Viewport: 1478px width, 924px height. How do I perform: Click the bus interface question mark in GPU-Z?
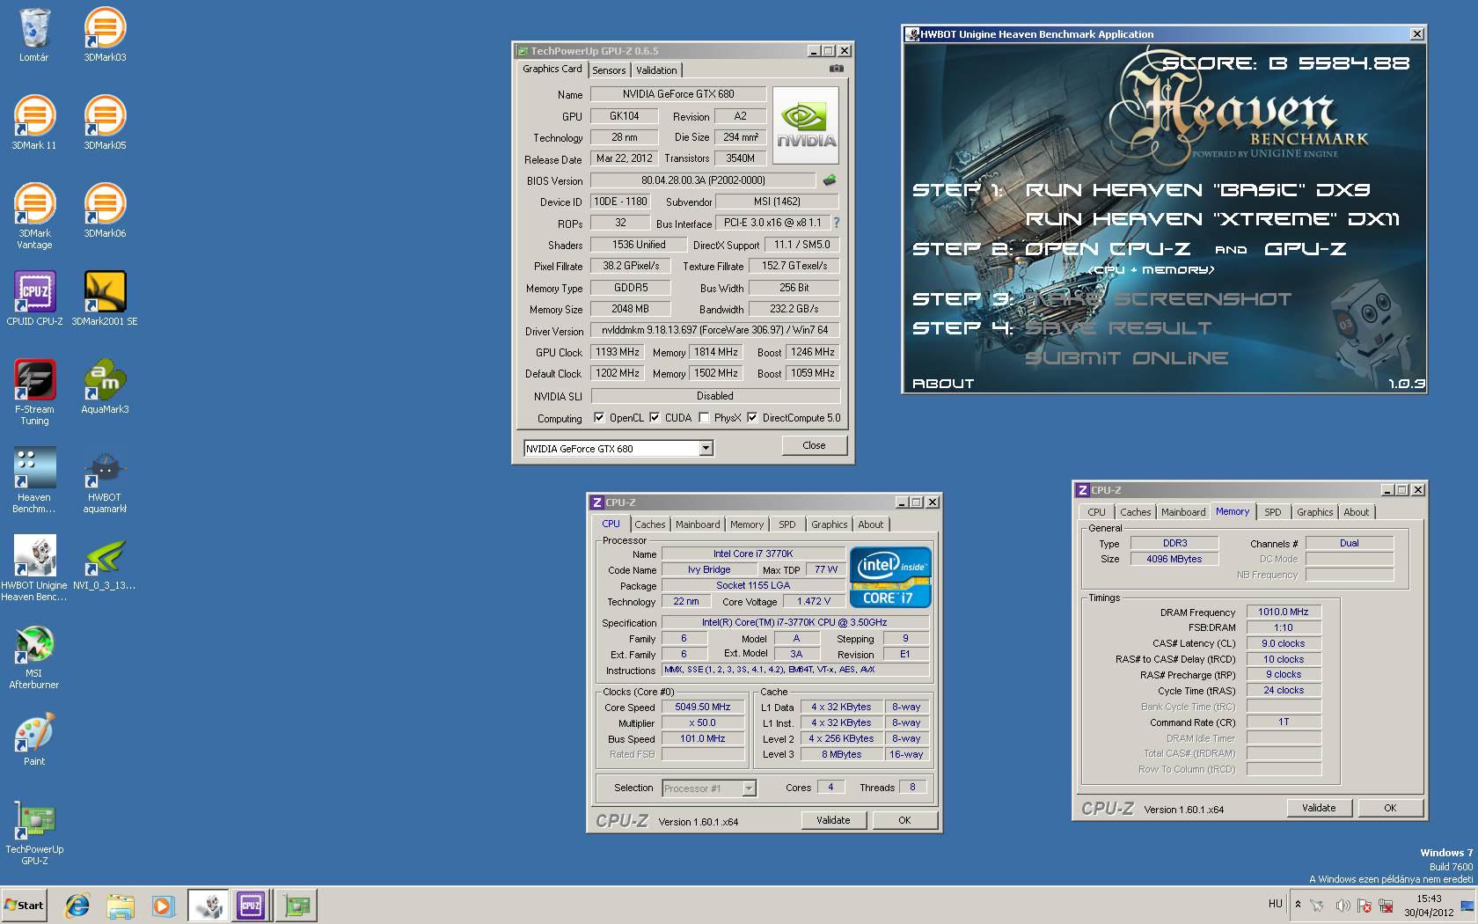[x=837, y=223]
